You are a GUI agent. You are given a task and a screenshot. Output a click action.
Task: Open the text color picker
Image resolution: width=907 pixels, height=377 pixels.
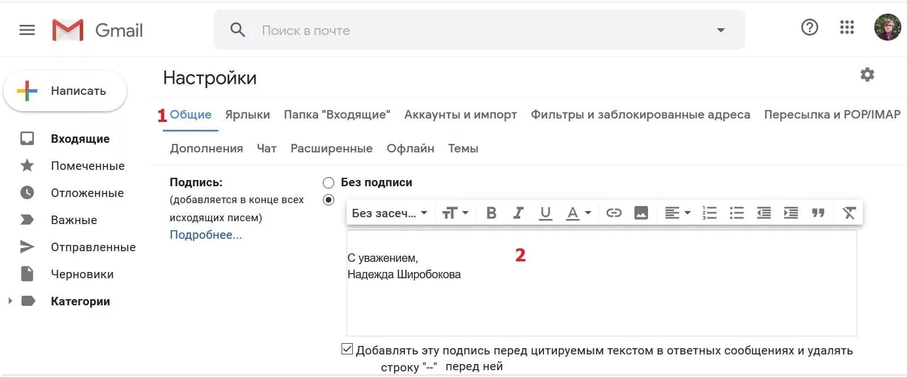(x=578, y=213)
